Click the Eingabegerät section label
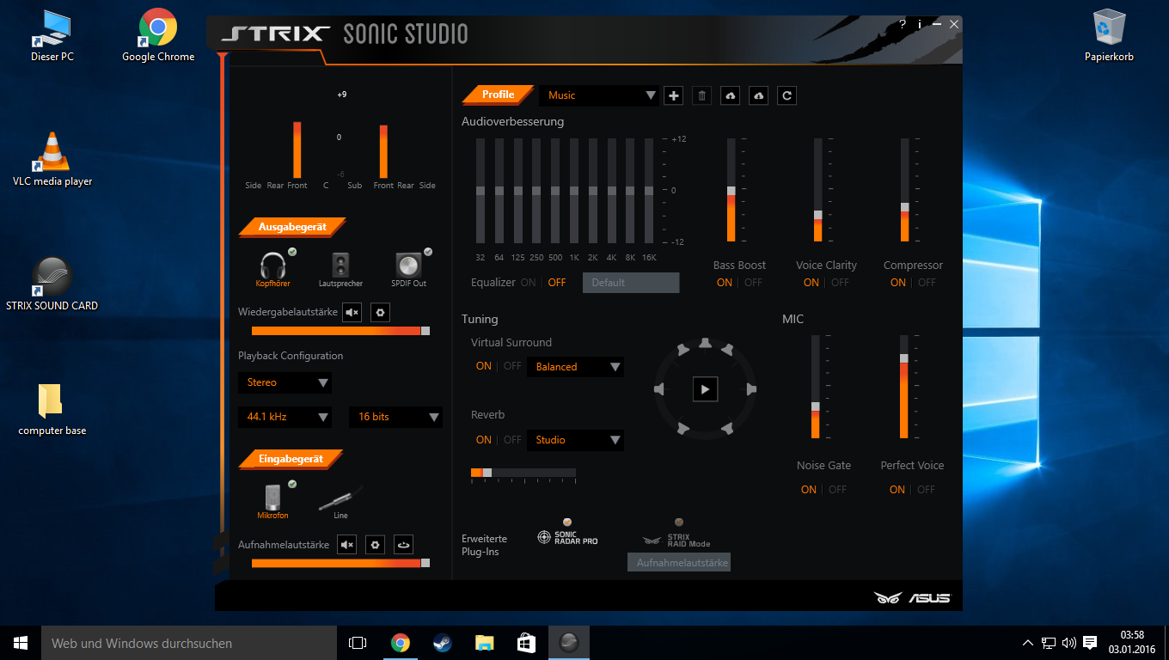The width and height of the screenshot is (1169, 660). pos(291,459)
